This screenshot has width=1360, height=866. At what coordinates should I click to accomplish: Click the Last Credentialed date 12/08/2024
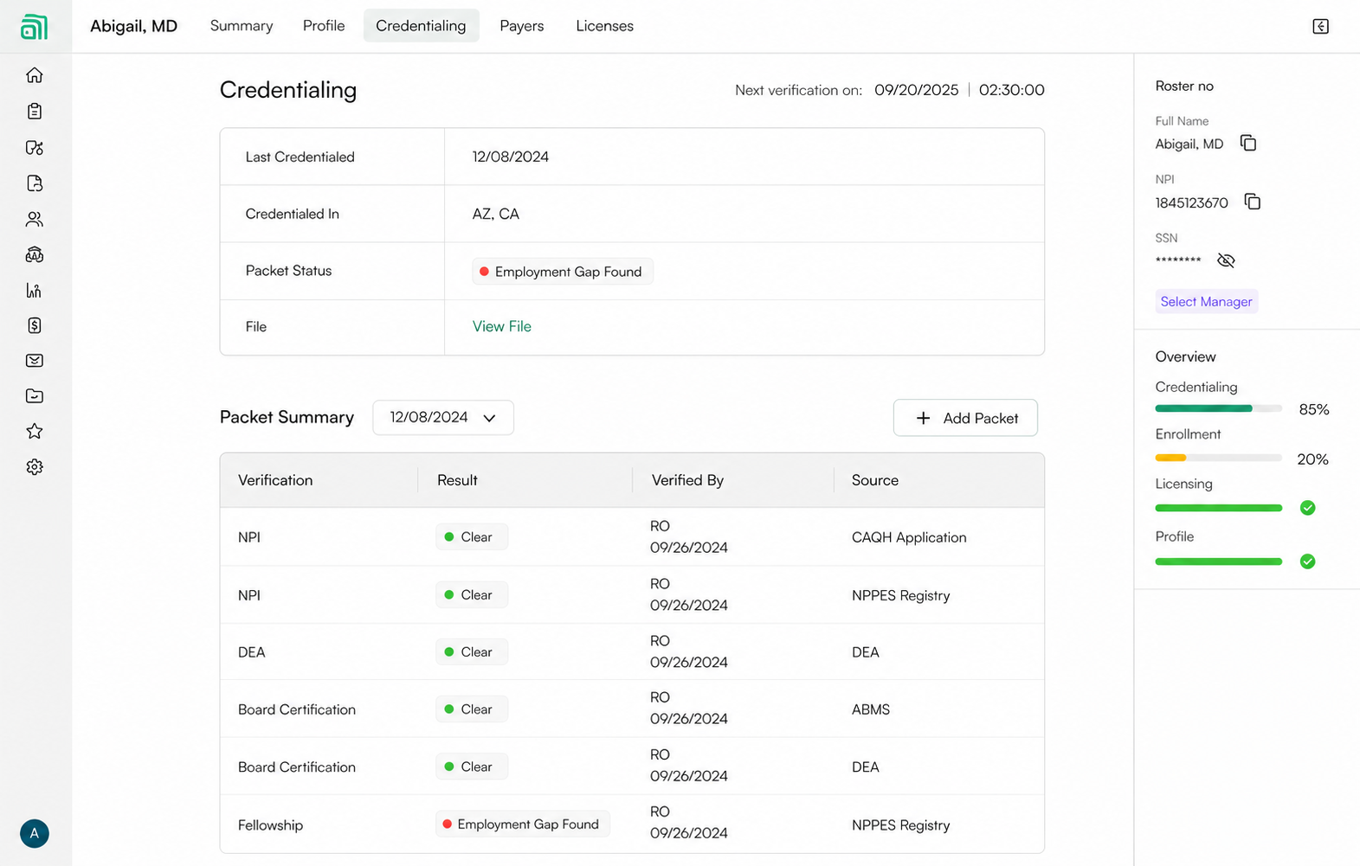tap(511, 157)
